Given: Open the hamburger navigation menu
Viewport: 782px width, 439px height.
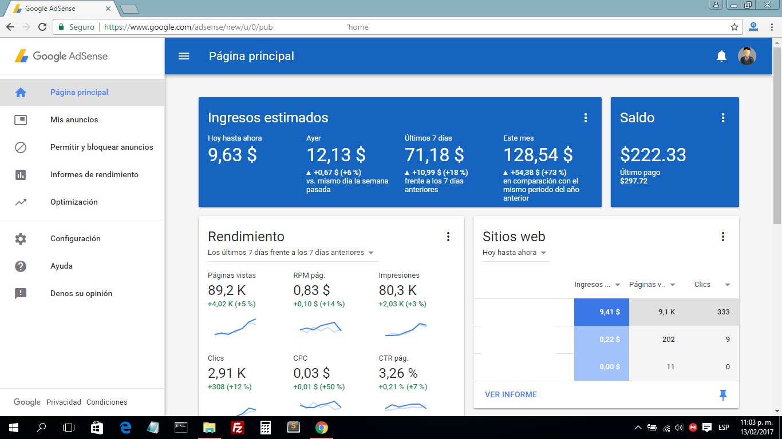Looking at the screenshot, I should click(184, 56).
